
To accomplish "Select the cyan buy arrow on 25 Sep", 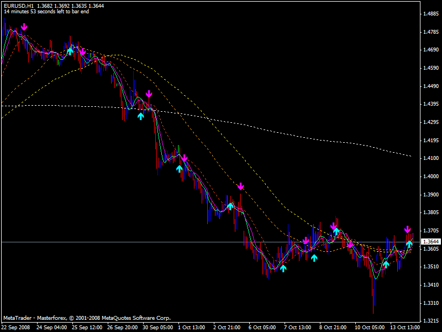I will [x=70, y=51].
